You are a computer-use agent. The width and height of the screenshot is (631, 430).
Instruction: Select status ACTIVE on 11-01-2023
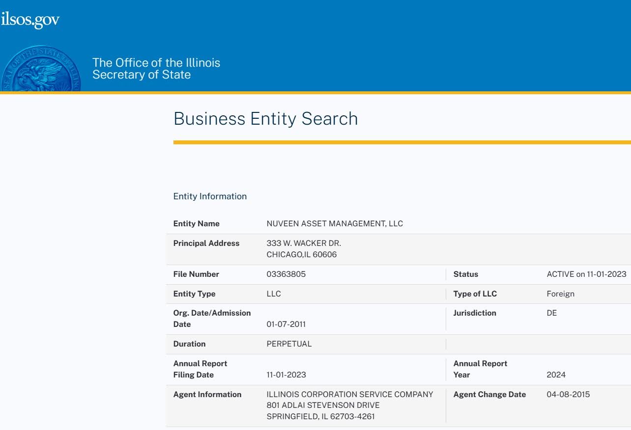586,274
